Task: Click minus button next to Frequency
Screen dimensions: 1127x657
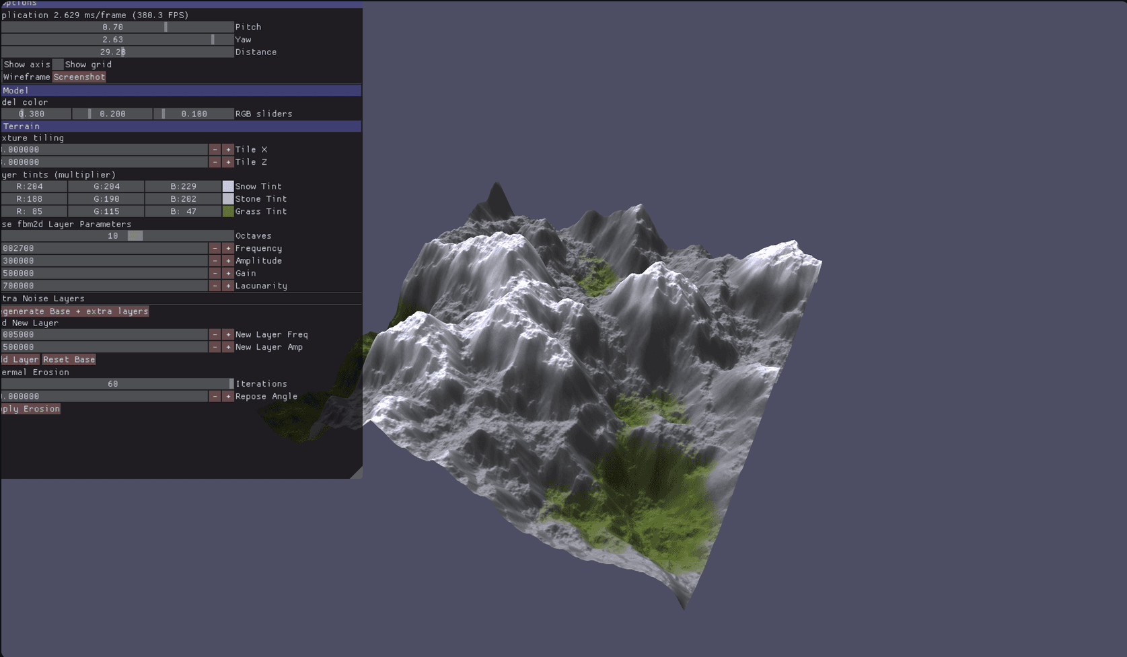Action: point(215,248)
